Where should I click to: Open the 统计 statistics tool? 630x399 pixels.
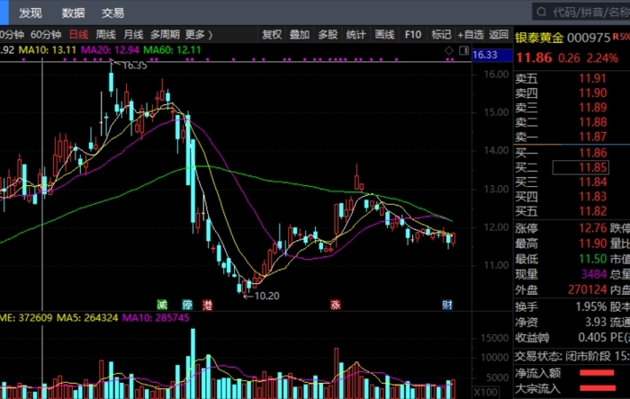(356, 35)
